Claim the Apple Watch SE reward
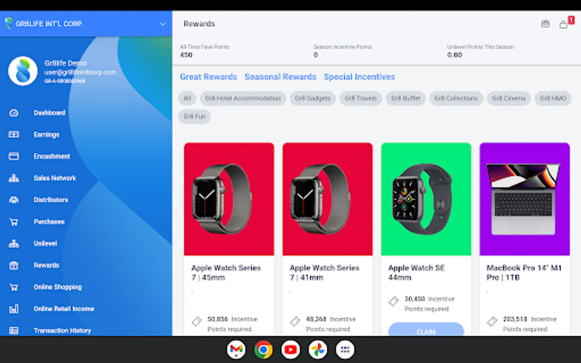Screen dimensions: 581x363 point(426,329)
